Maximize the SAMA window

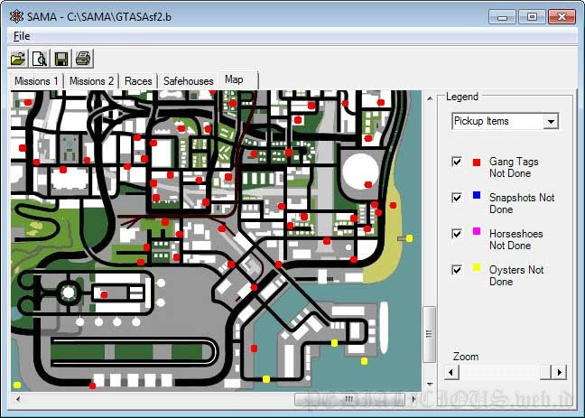[532, 17]
